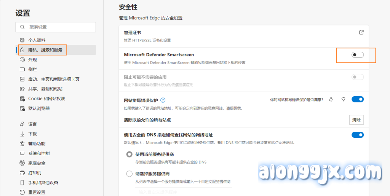Select 请选择服务提供商 radio button
390x196 pixels.
[129, 174]
